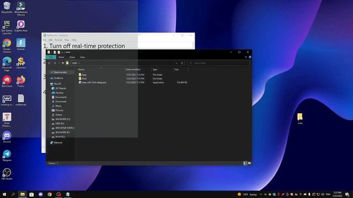Select the client.exe desktop icon
The height and width of the screenshot is (198, 353).
point(21,63)
